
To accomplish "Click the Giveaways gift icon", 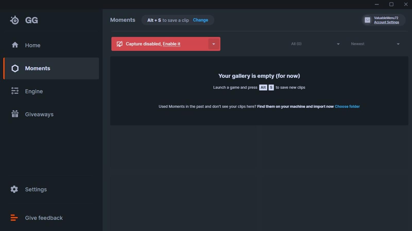I will coord(15,114).
